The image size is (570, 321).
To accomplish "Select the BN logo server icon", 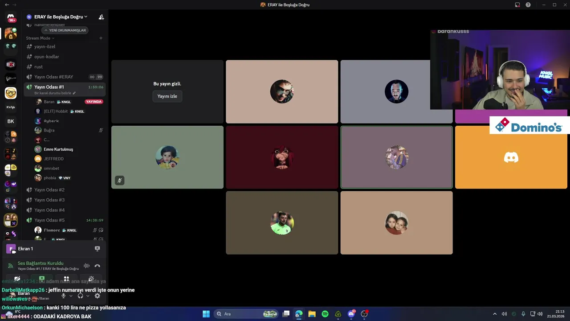I will 11,65.
